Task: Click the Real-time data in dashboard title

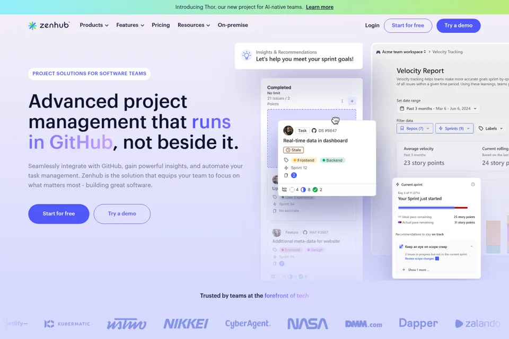Action: 315,141
